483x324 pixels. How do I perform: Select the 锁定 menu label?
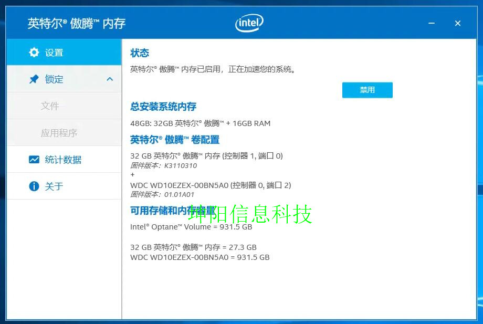[x=54, y=79]
